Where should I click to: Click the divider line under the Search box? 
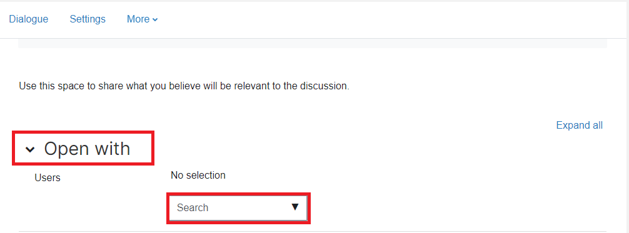tap(313, 231)
